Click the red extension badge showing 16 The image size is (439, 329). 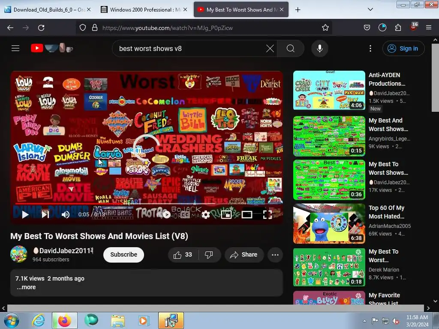tap(414, 27)
